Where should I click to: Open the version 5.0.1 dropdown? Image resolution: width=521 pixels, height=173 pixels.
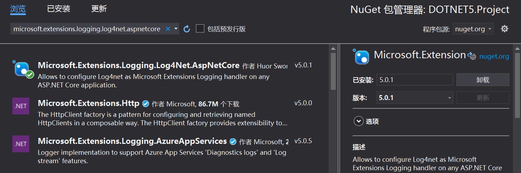point(415,98)
